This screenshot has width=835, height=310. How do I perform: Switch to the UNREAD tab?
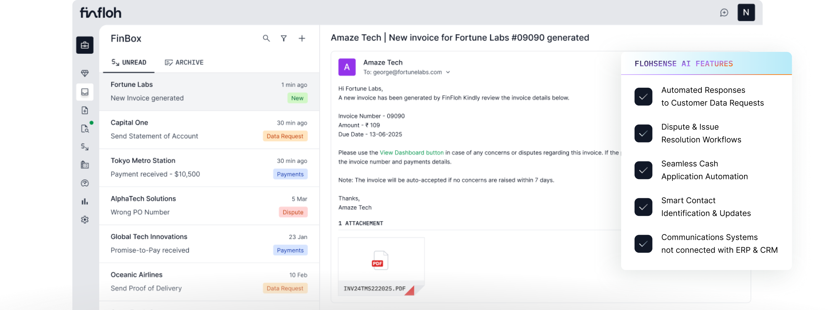tap(129, 62)
